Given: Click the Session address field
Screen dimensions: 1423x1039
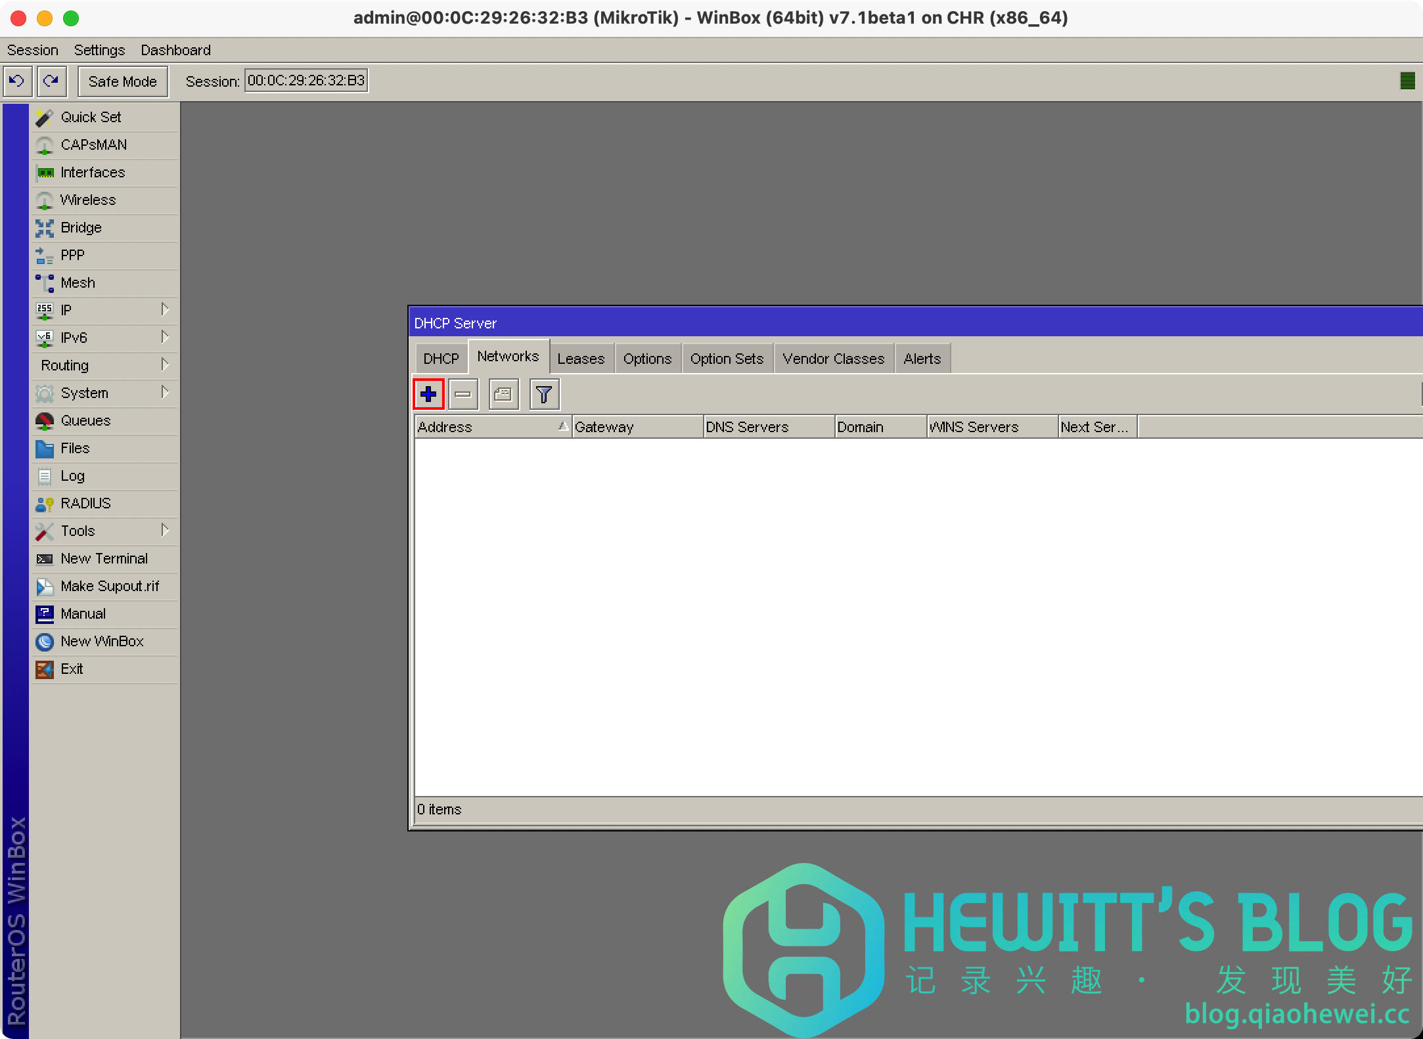Looking at the screenshot, I should (306, 81).
